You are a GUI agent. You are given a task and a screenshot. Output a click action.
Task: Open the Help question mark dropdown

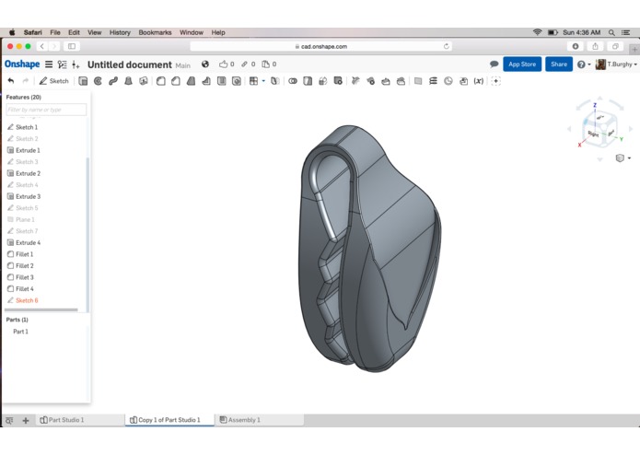click(x=584, y=64)
